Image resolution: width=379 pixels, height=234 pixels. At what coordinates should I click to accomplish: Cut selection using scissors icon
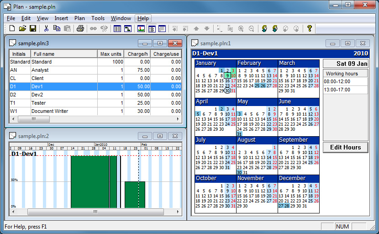pyautogui.click(x=46, y=28)
